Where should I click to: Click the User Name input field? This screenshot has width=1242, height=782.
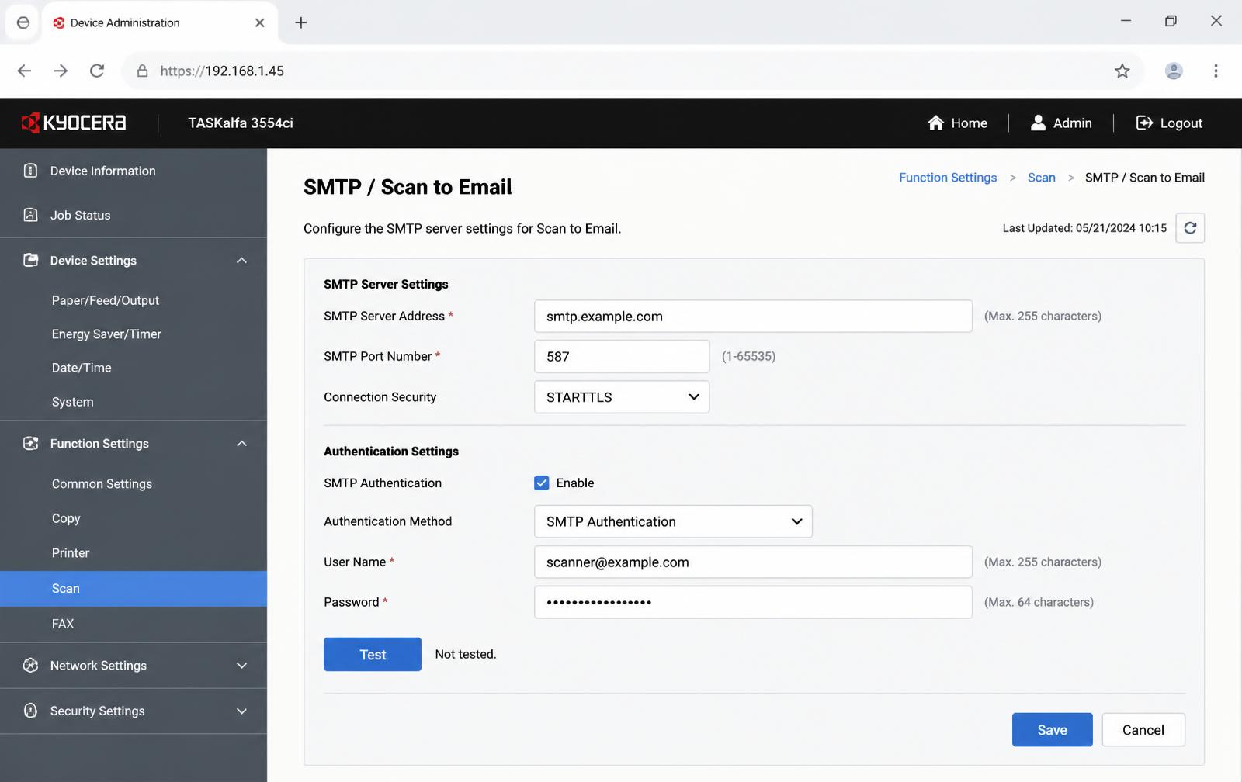coord(753,562)
